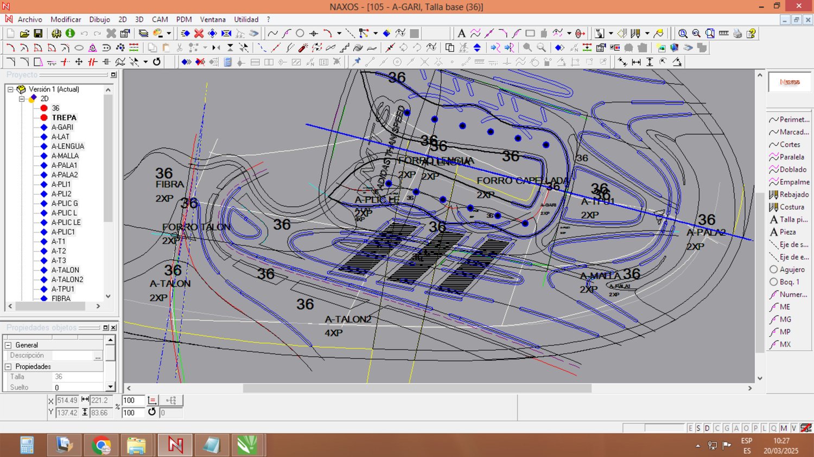The image size is (814, 457).
Task: Open the Dibujo menu
Action: (x=99, y=20)
